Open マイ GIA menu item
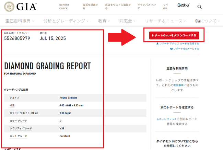This screenshot has height=150, width=223. click(x=165, y=7)
